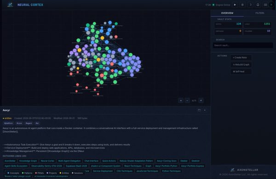Open the Agent-Skills-Ecosystem link
The width and height of the screenshot is (276, 179).
tap(16, 166)
